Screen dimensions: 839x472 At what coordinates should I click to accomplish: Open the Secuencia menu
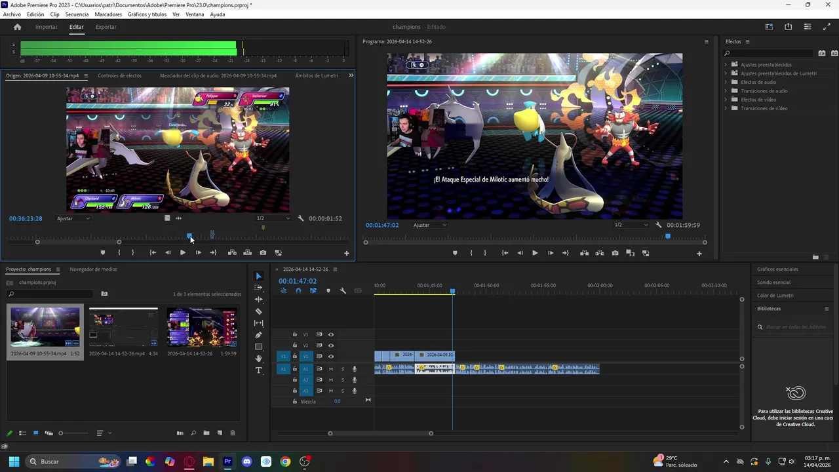click(x=77, y=14)
